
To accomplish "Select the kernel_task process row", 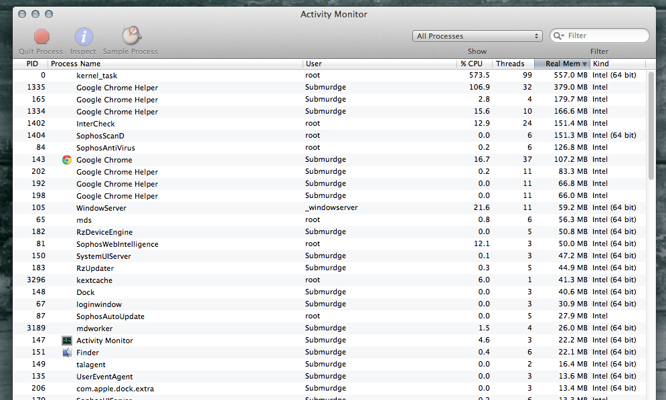I will coord(329,75).
